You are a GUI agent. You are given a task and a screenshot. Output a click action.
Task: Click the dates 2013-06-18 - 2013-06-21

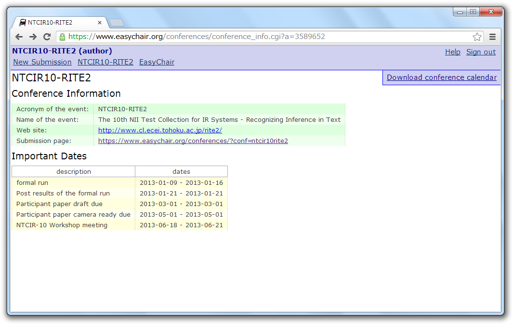(x=181, y=225)
